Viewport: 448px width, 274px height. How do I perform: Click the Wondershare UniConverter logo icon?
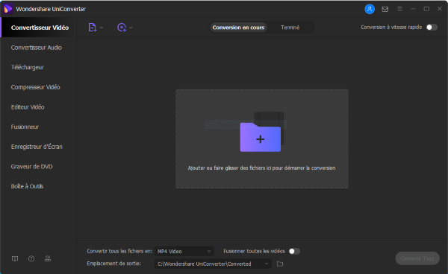[x=7, y=9]
